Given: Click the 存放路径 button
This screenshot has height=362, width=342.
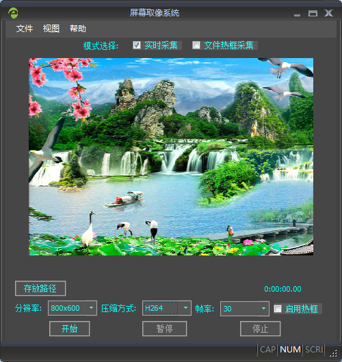Looking at the screenshot, I should (x=40, y=288).
